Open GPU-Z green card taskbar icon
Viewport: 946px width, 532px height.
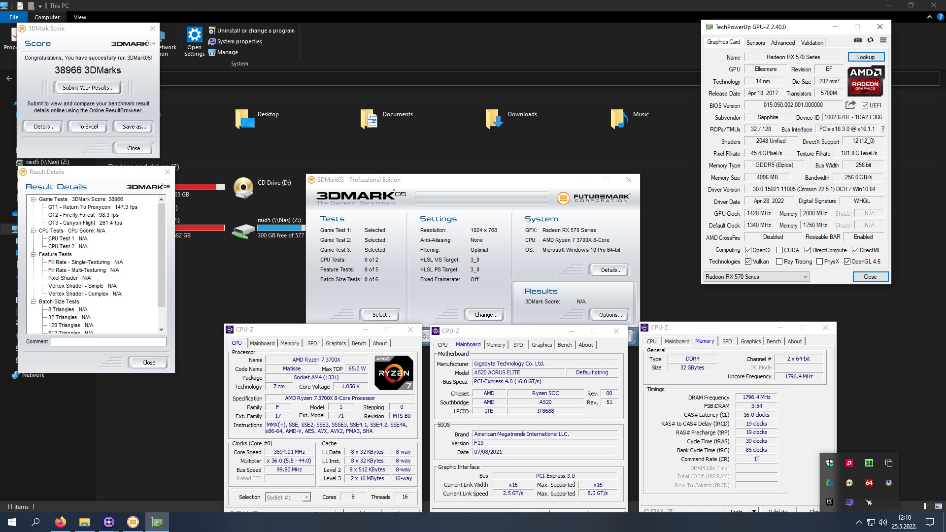(157, 522)
